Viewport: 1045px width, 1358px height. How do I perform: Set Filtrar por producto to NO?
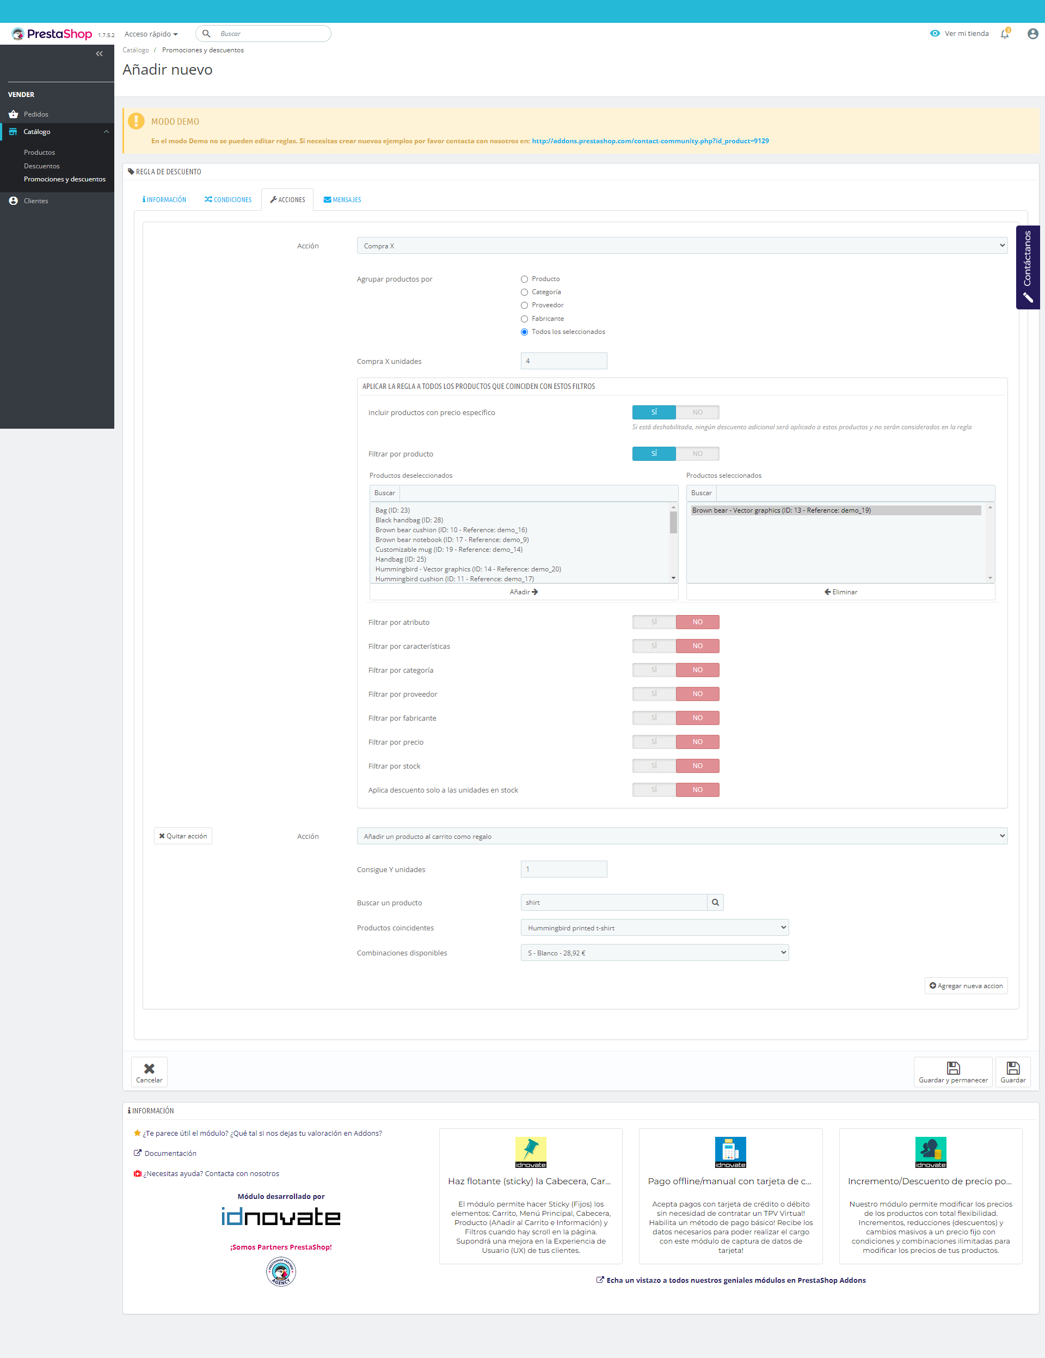(x=697, y=454)
